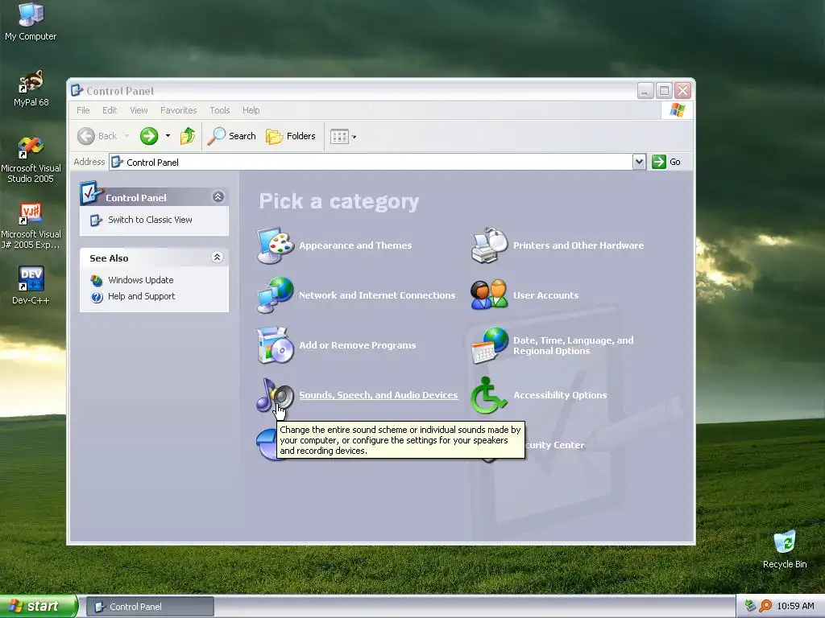The height and width of the screenshot is (618, 825).
Task: Click the Start button
Action: coord(39,606)
